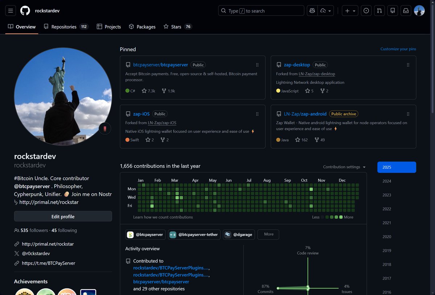Image resolution: width=435 pixels, height=295 pixels.
Task: Click the X icon next to @r0ckstardev
Action: tap(17, 253)
